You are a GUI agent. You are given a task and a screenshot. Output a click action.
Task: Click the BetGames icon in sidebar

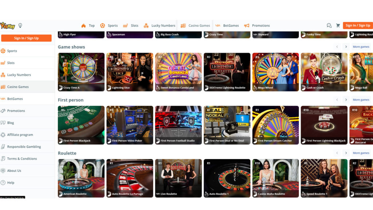(x=3, y=99)
